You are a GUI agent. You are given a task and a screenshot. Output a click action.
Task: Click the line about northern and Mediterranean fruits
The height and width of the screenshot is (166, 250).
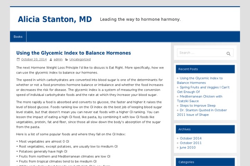65,156
